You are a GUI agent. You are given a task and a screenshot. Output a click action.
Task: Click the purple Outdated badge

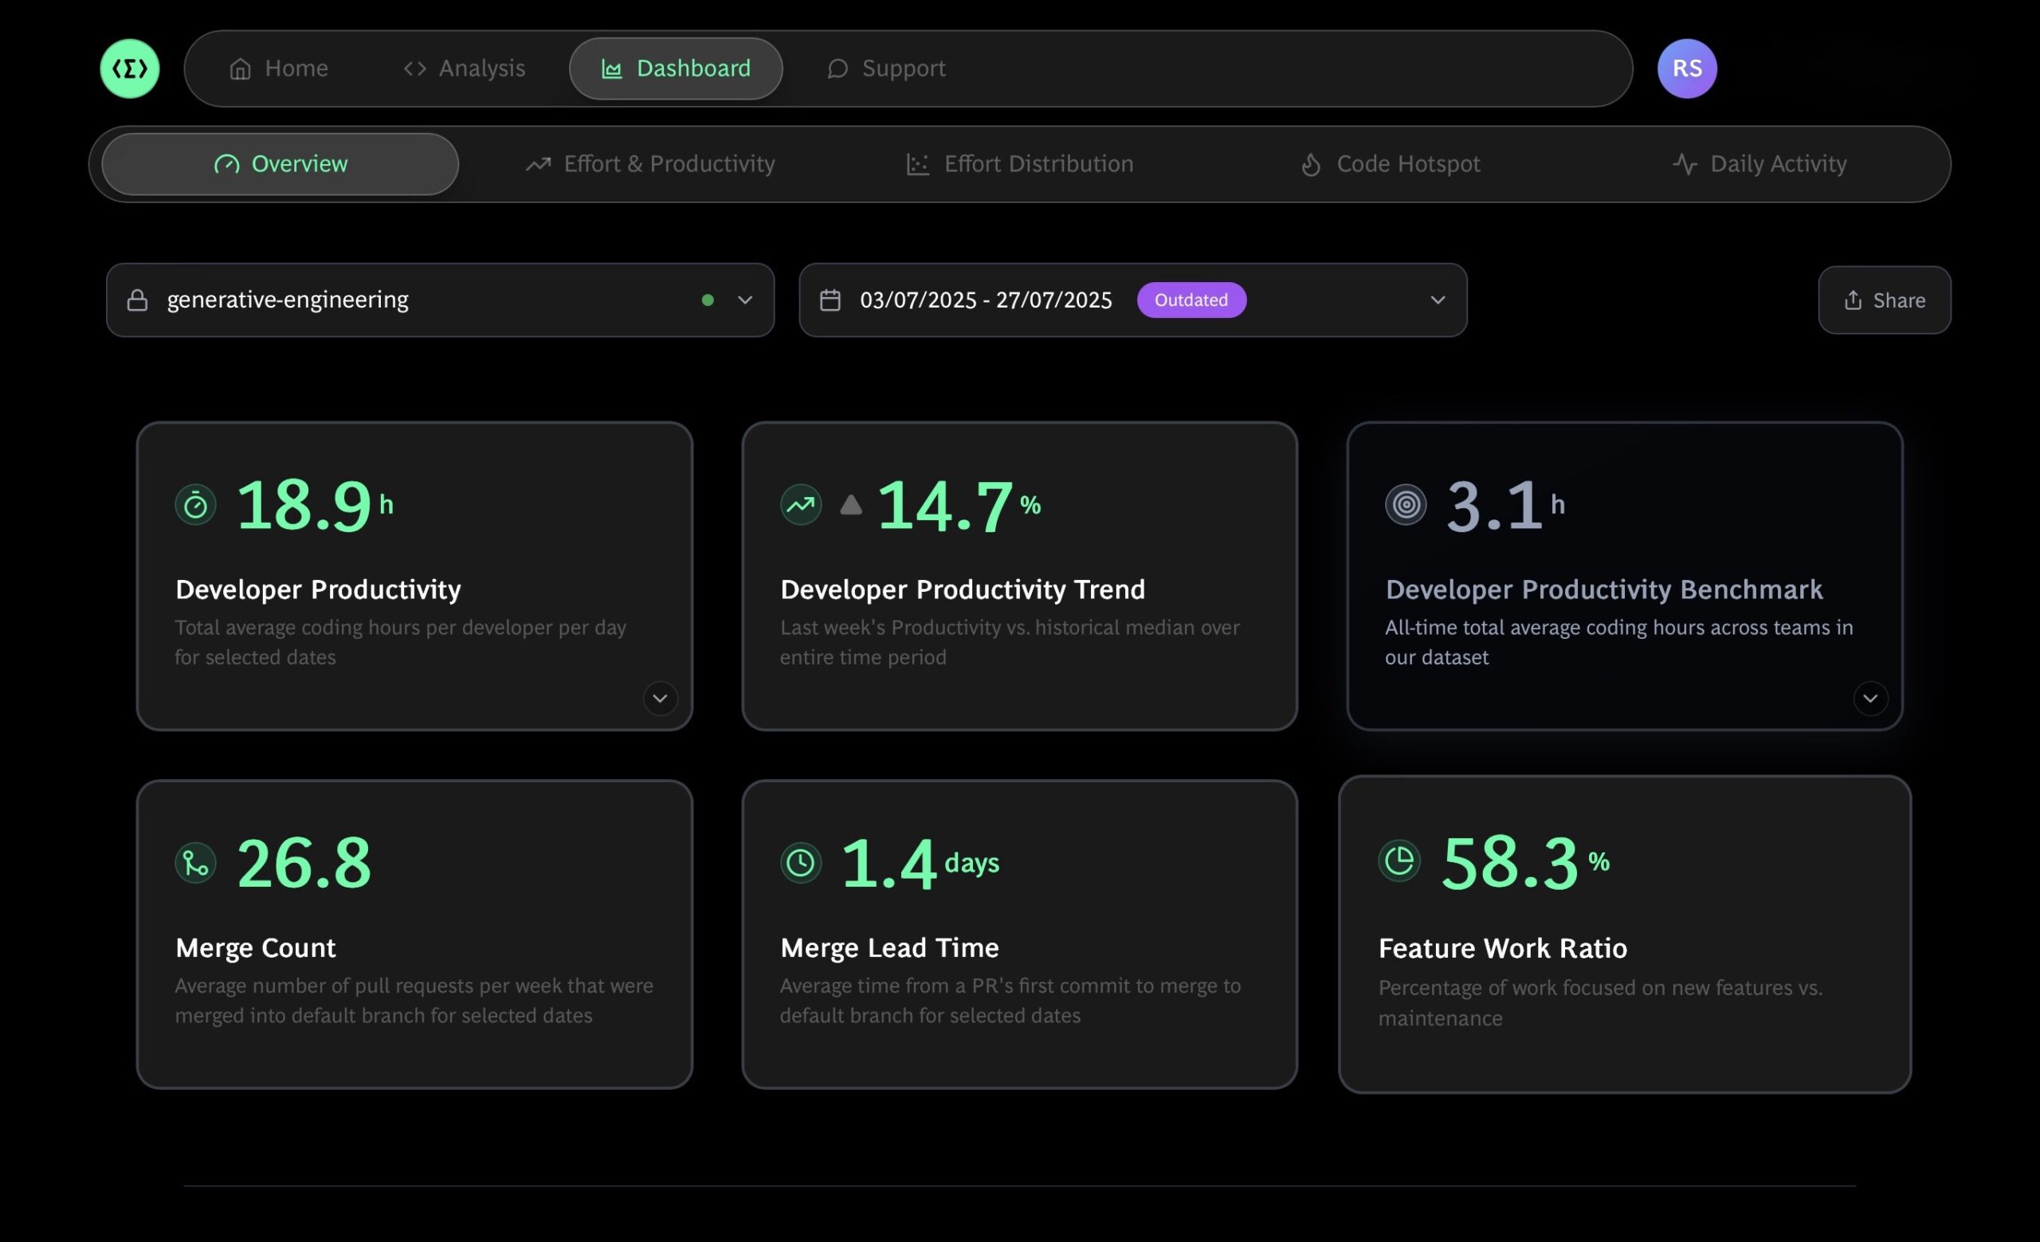(x=1191, y=300)
